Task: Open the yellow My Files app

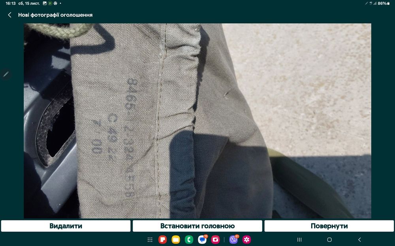Action: (176, 240)
